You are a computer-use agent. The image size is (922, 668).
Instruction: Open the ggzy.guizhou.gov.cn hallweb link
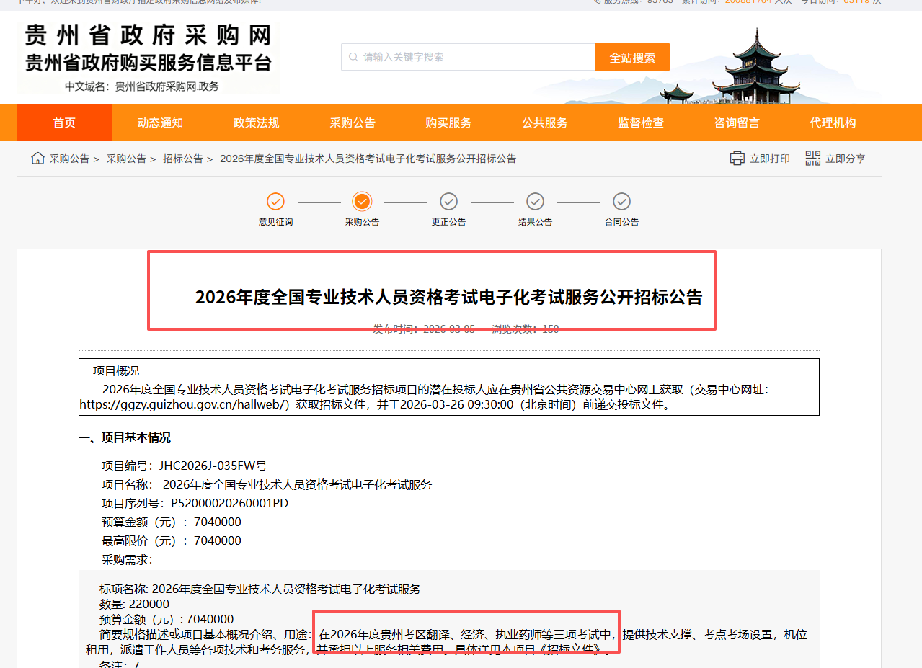pyautogui.click(x=185, y=405)
